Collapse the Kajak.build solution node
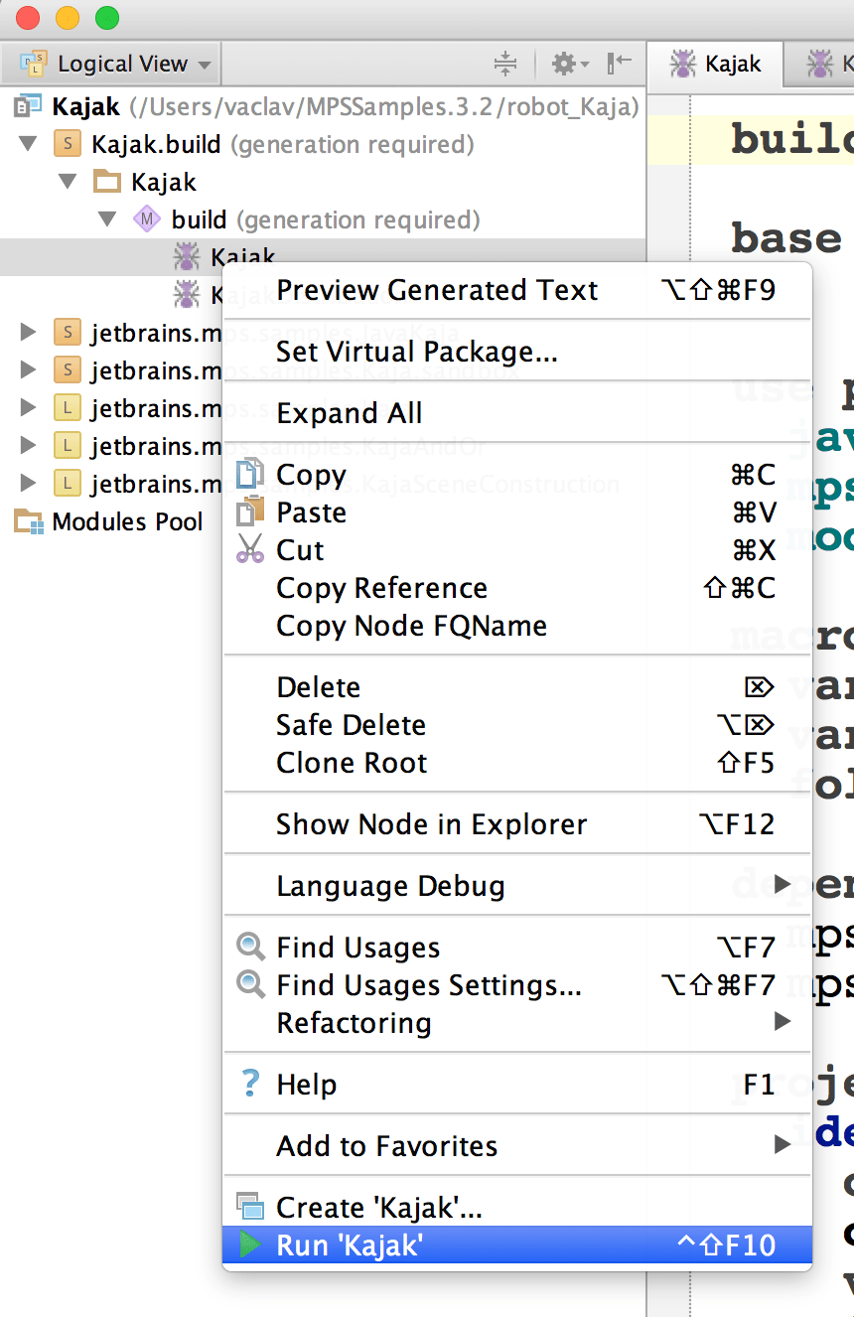The width and height of the screenshot is (854, 1317). point(29,144)
